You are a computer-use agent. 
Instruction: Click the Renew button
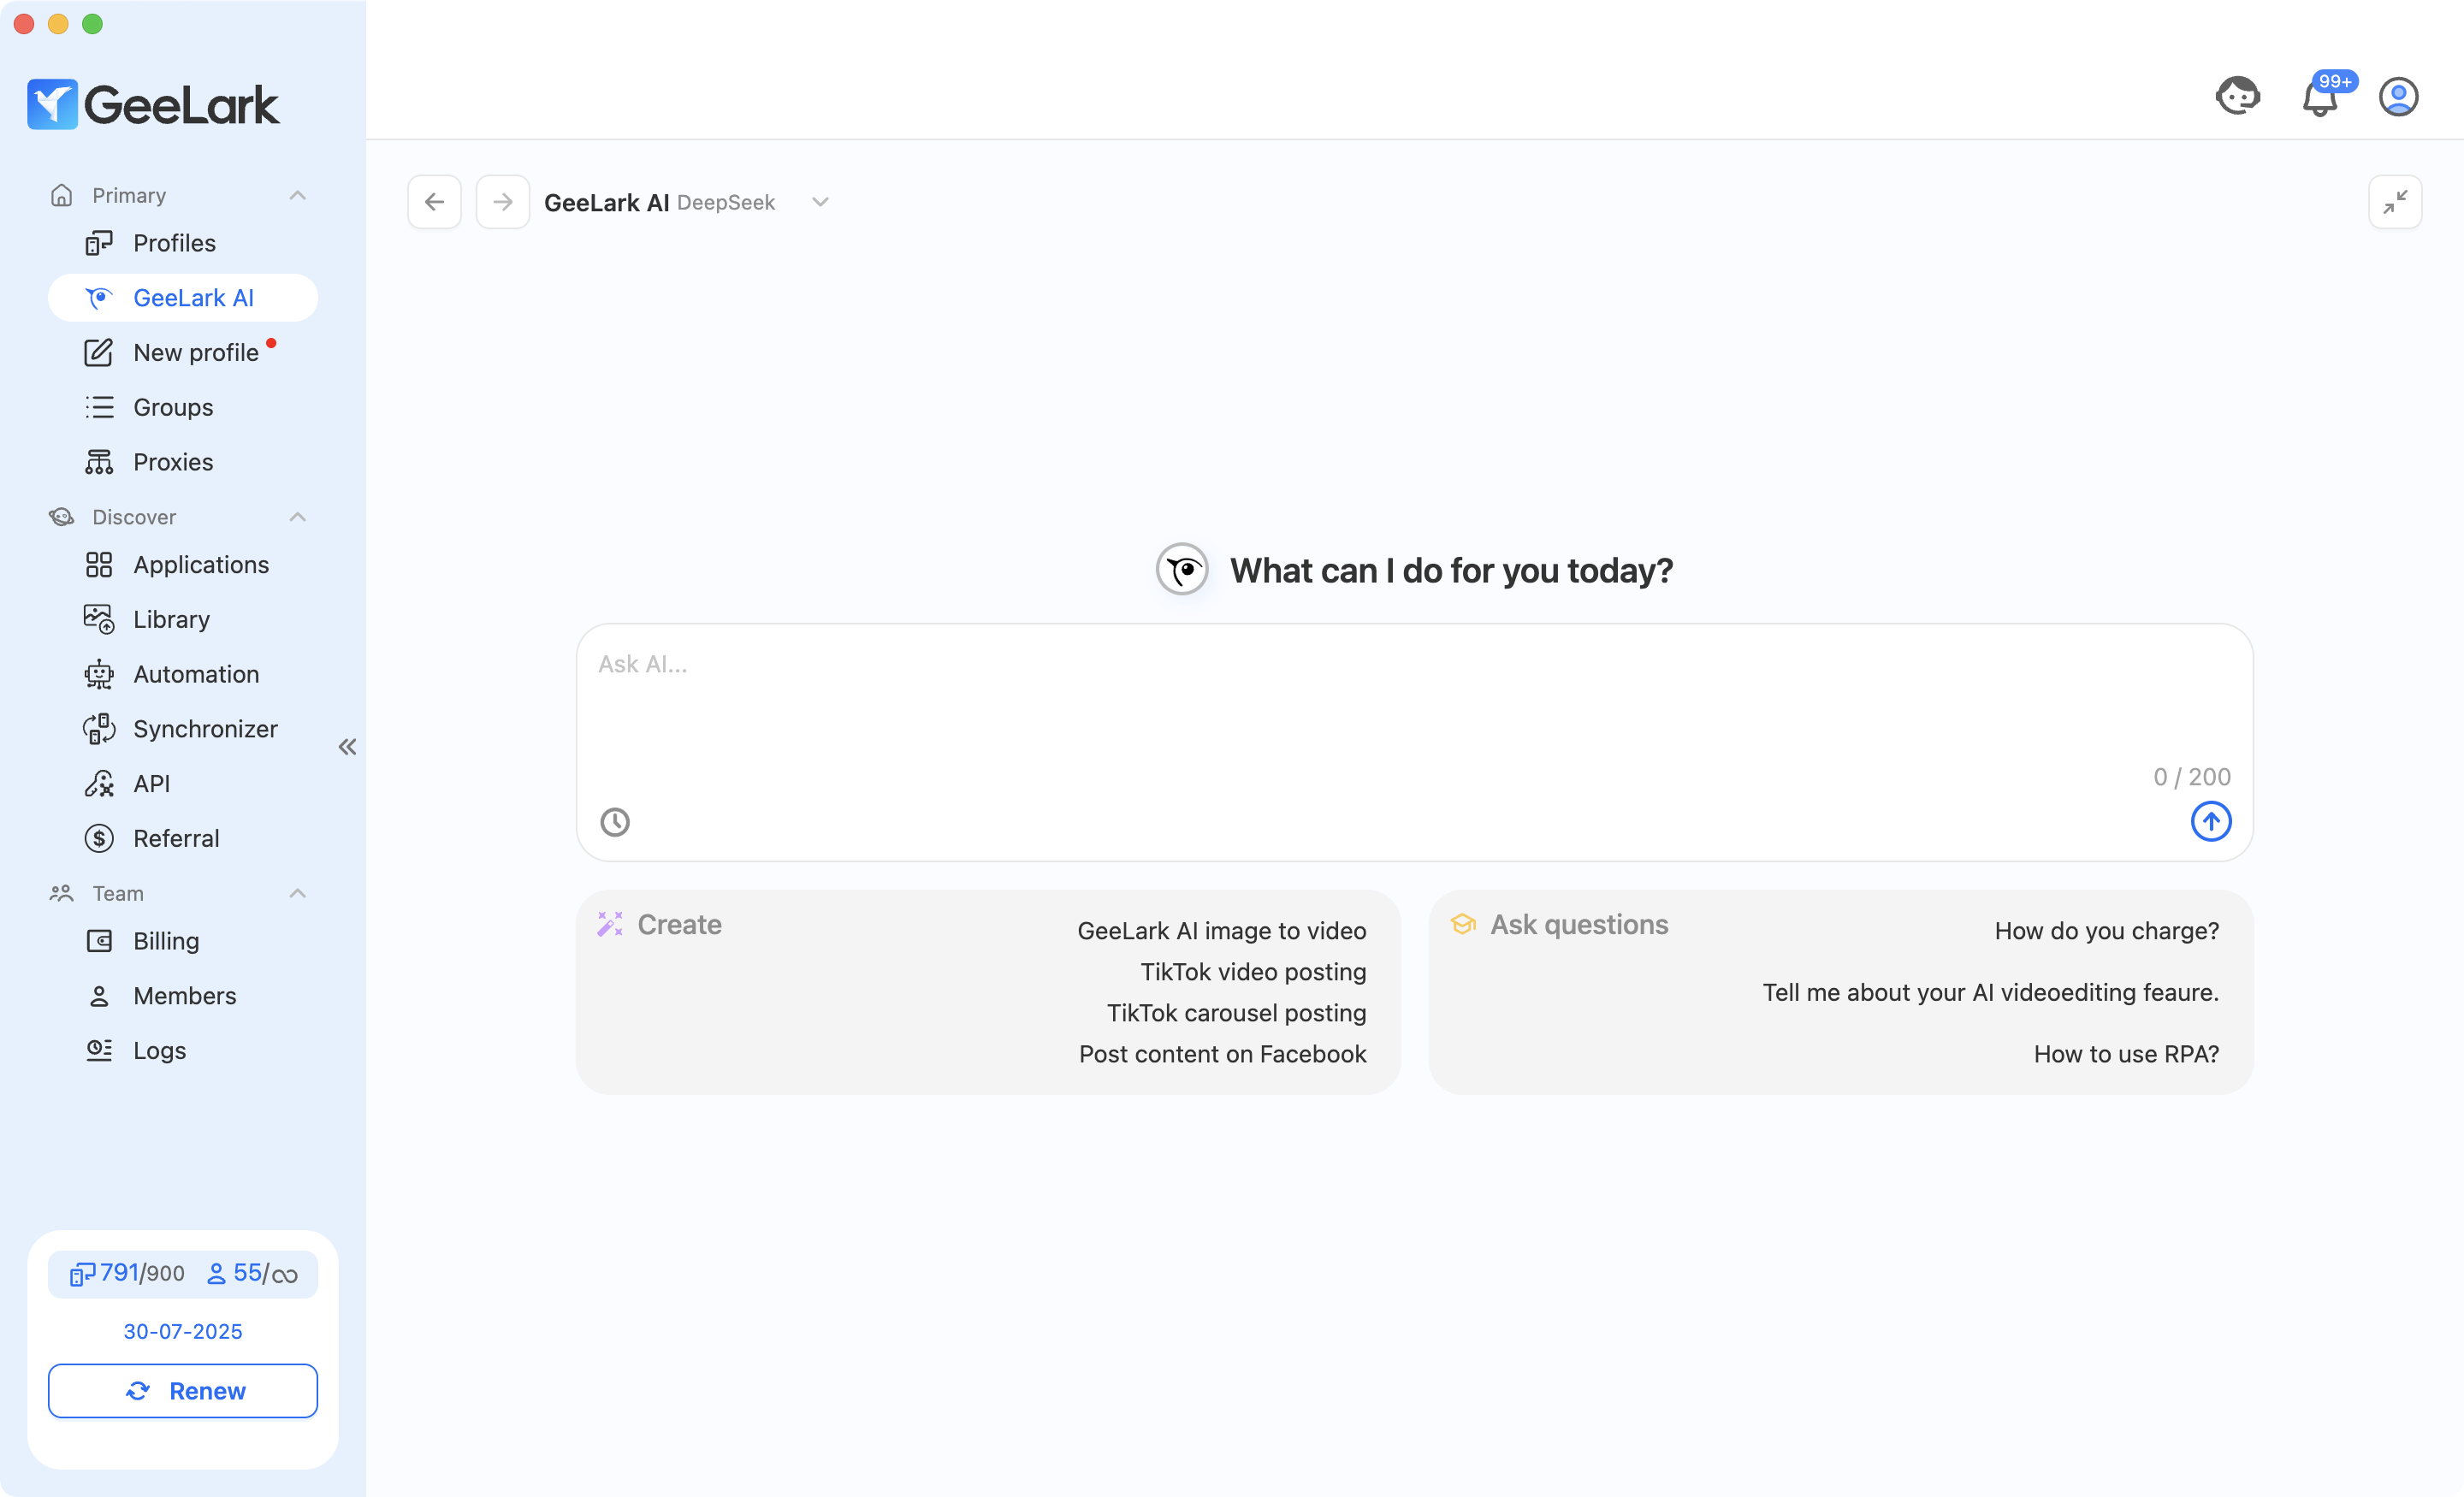(183, 1390)
